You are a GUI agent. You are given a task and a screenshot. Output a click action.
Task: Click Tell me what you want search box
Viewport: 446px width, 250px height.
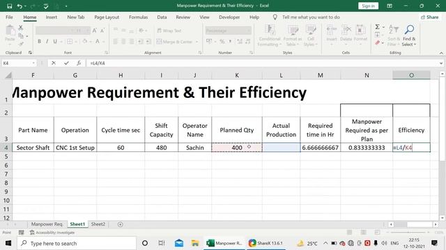311,17
